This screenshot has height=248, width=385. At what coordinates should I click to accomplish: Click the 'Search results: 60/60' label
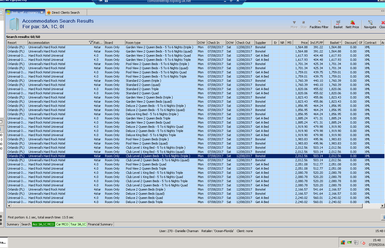(23, 37)
